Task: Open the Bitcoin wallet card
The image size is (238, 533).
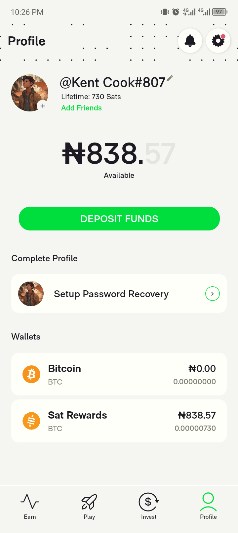Action: point(119,374)
